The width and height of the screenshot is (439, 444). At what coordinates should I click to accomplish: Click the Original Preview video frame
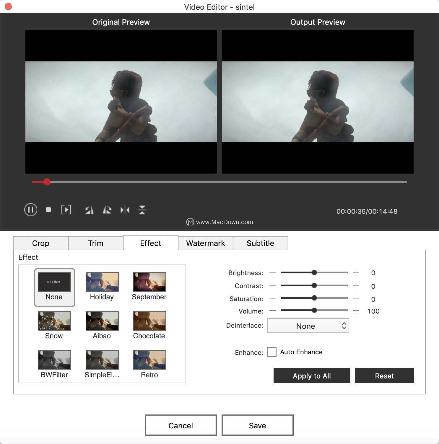pyautogui.click(x=121, y=102)
